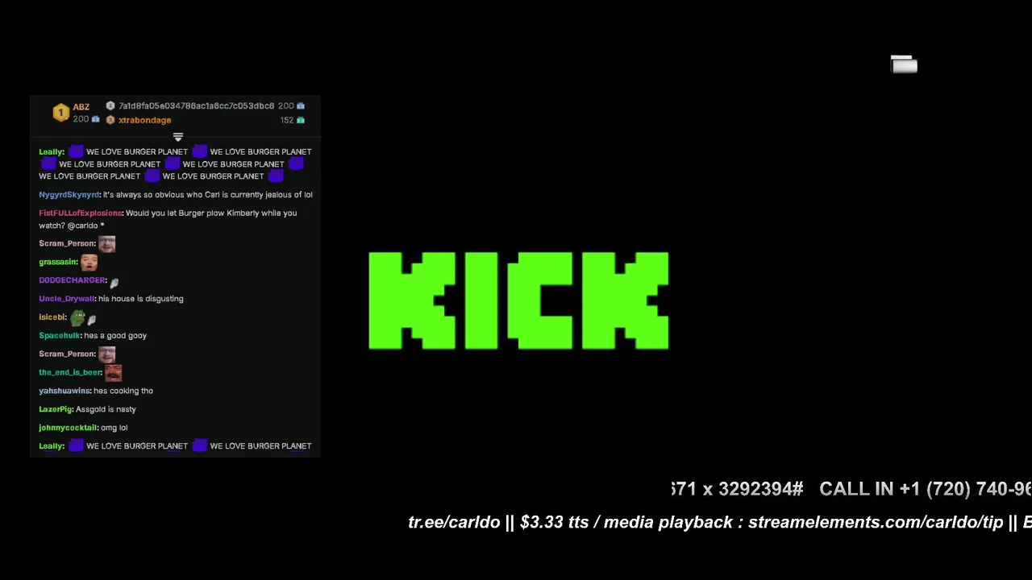
Task: Open johnnycocktail's username
Action: coord(69,428)
